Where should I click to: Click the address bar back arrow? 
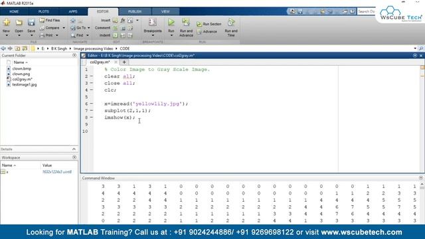click(x=3, y=48)
